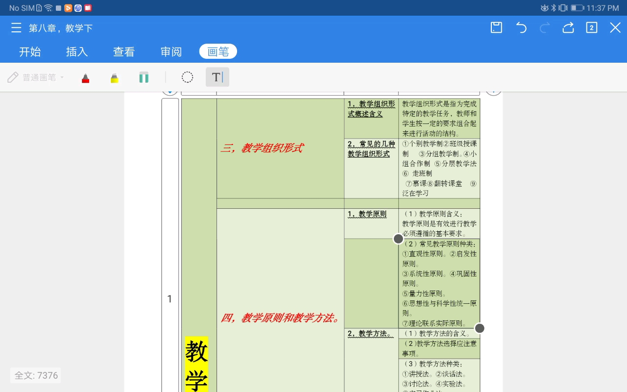Viewport: 627px width, 392px height.
Task: Click text （2）常见教学原则种类：
Action: (x=439, y=244)
